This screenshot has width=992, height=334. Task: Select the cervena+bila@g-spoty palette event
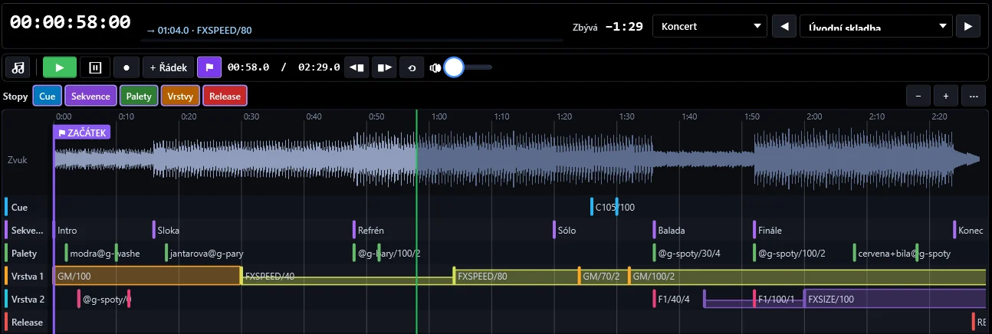[903, 253]
